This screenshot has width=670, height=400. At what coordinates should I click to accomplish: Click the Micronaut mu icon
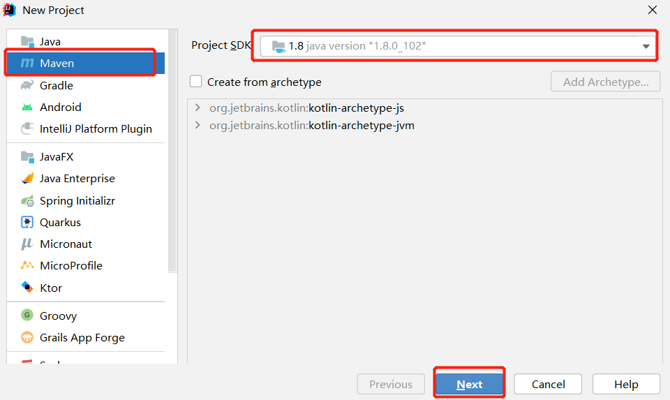point(27,244)
